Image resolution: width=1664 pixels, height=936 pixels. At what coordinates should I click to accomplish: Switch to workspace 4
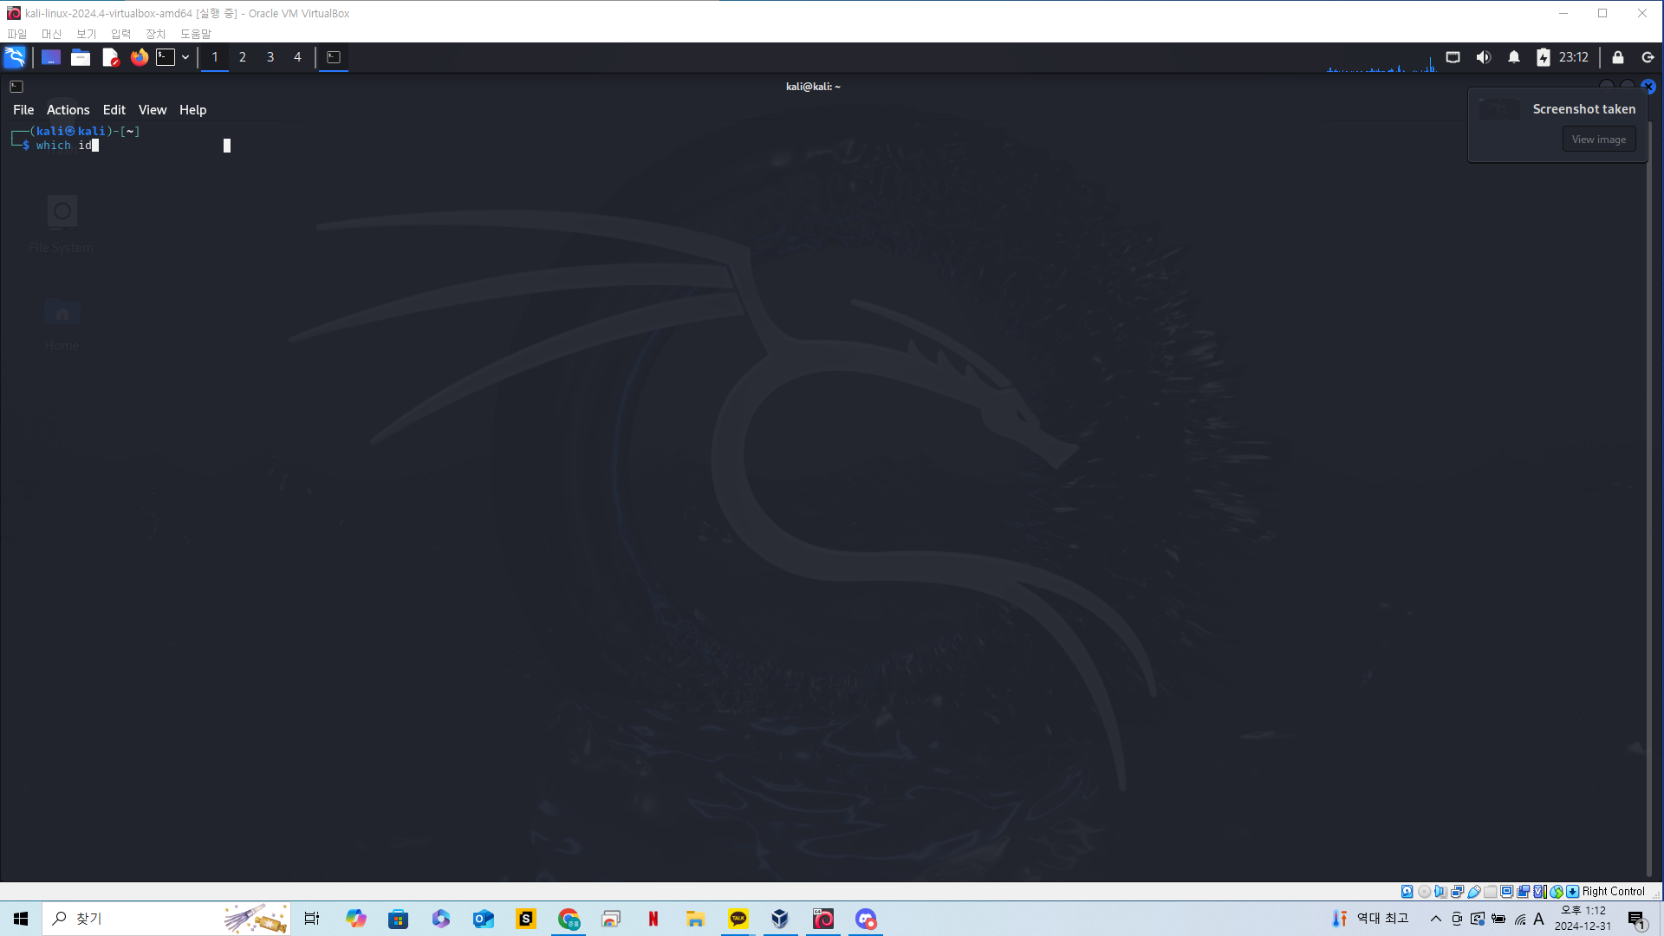[297, 57]
